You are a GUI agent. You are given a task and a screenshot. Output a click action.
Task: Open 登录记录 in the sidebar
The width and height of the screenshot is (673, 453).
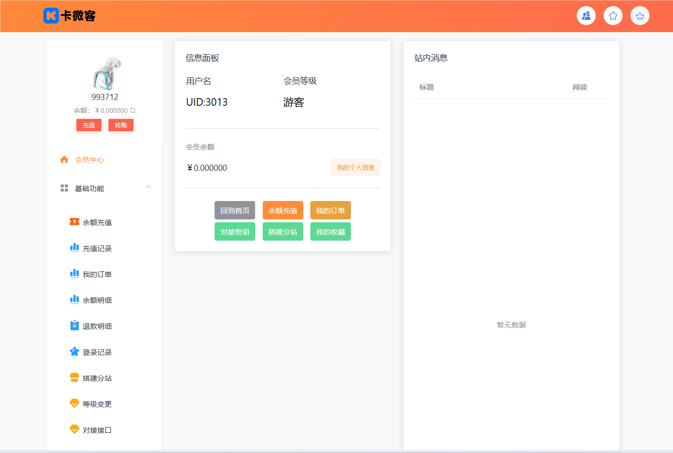[x=97, y=352]
